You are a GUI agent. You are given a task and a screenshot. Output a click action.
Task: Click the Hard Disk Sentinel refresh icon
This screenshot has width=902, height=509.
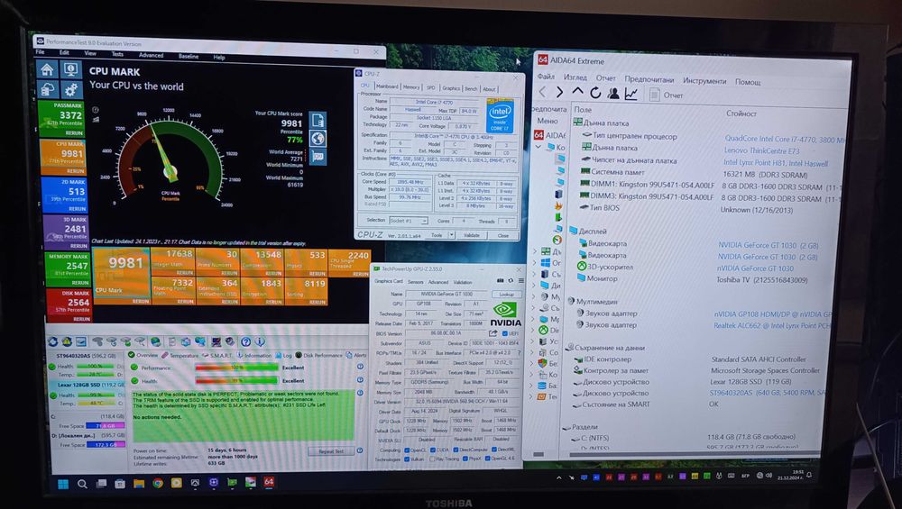(x=52, y=341)
